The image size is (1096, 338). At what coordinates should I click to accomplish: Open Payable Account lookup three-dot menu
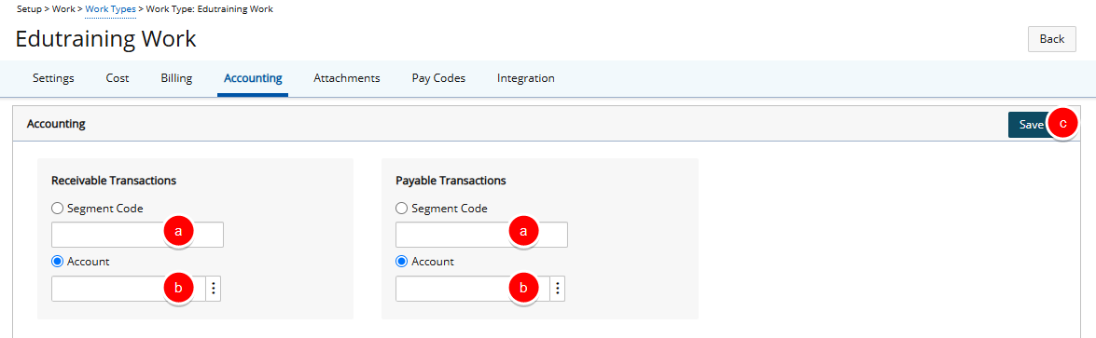pos(558,289)
